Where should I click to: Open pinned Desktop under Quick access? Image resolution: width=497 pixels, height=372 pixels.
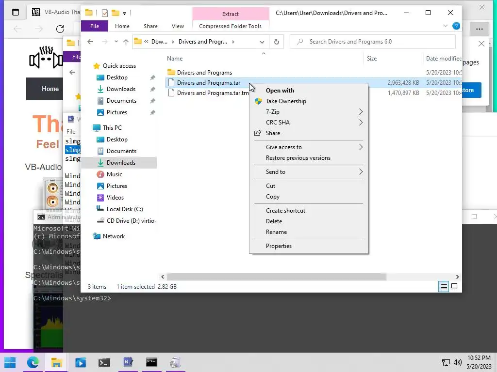(x=117, y=77)
